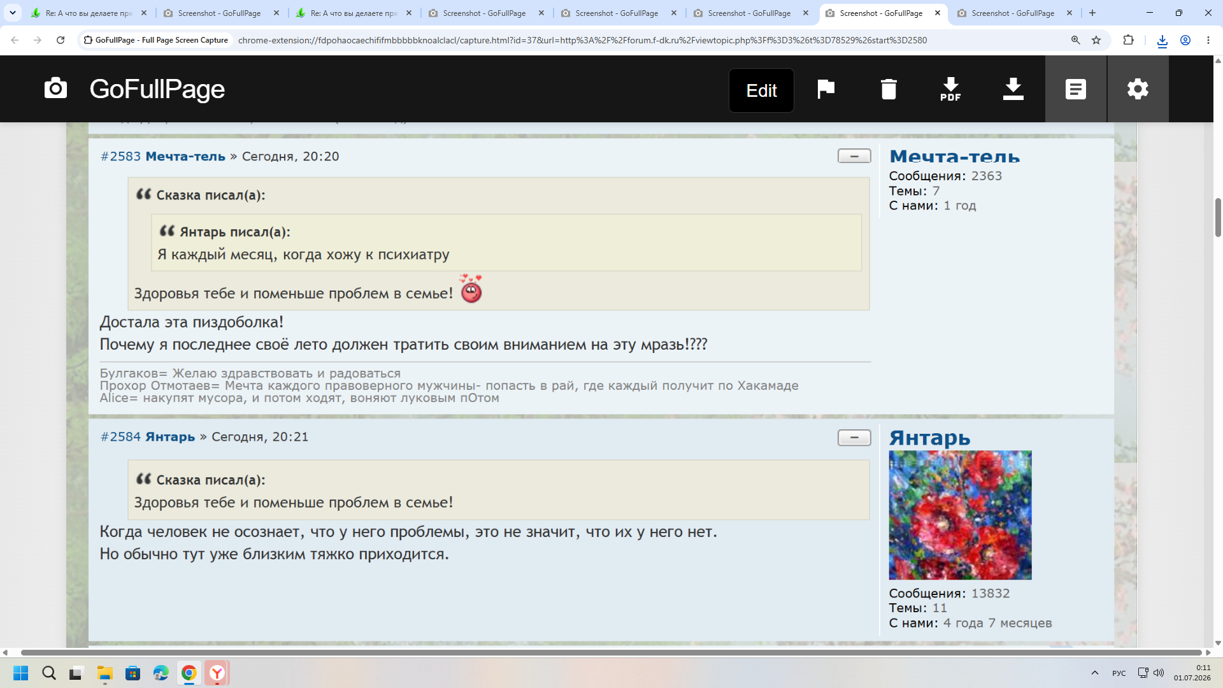Expand the tab search dropdown arrow
This screenshot has width=1223, height=688.
(12, 13)
